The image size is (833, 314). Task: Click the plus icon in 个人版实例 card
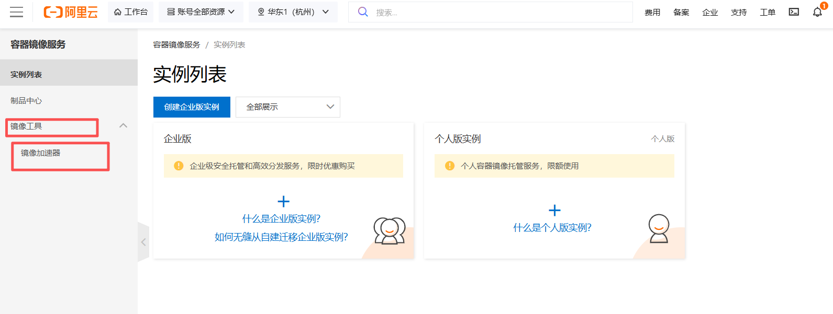click(x=554, y=211)
